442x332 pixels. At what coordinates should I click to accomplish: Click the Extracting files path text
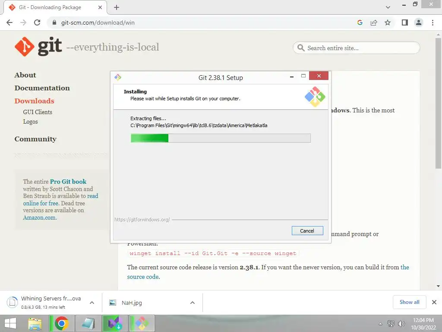coord(199,125)
